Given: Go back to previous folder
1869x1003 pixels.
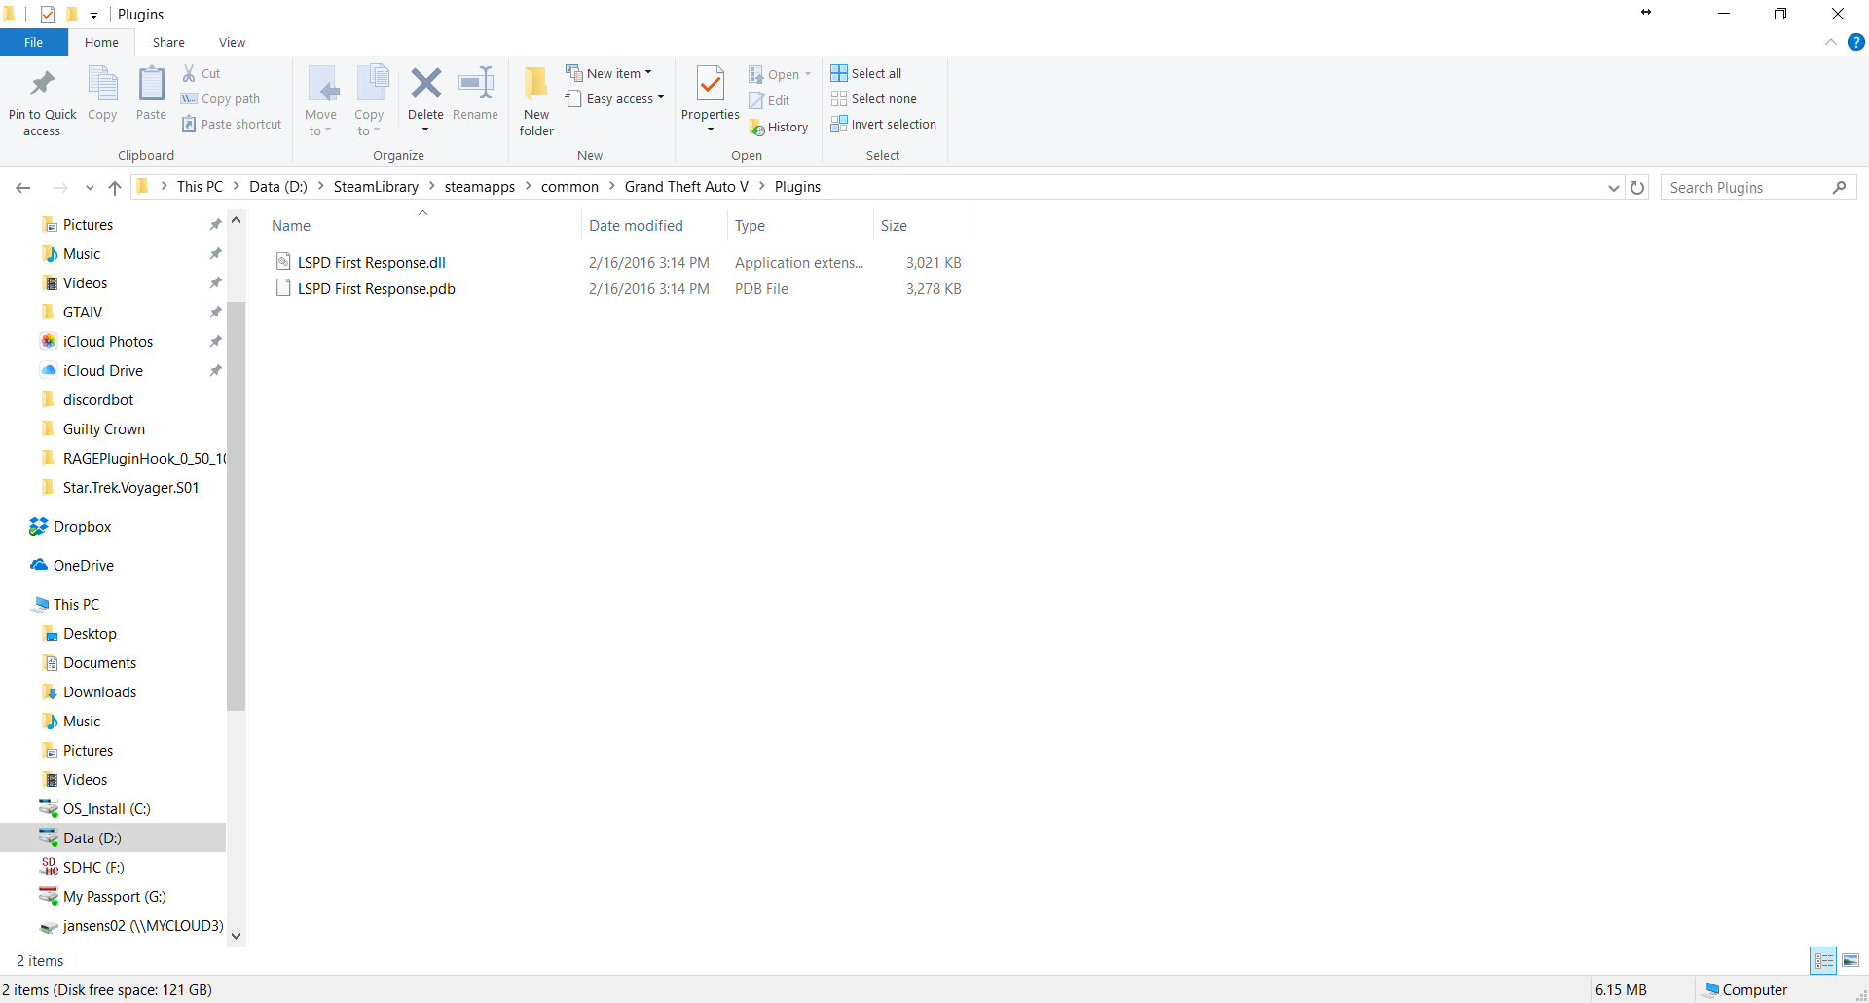Looking at the screenshot, I should point(23,187).
